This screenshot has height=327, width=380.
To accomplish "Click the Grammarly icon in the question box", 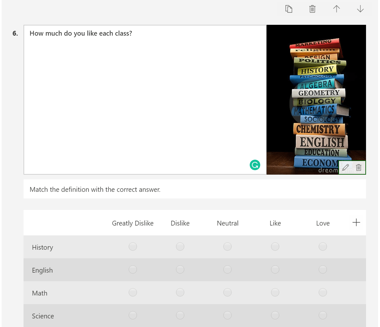I will coord(255,165).
